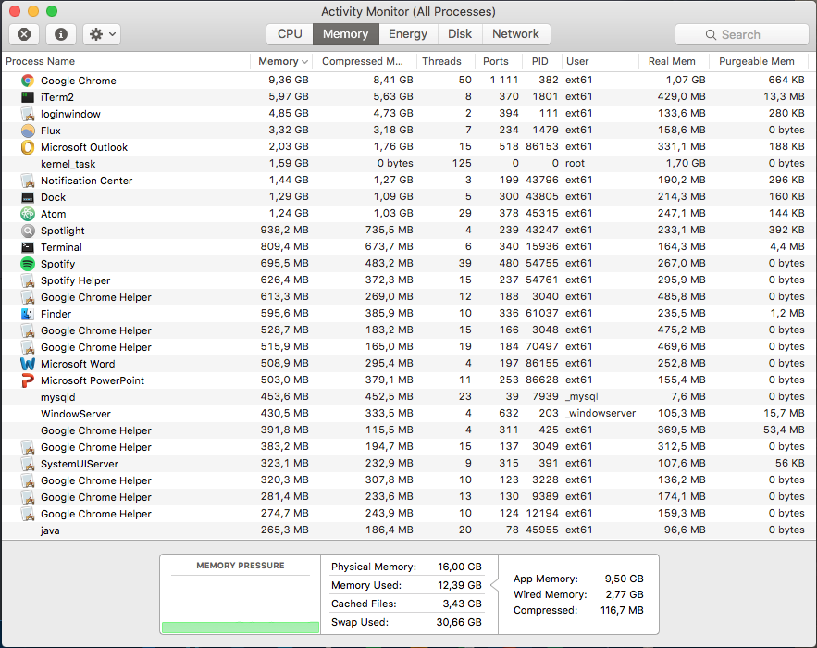This screenshot has width=817, height=648.
Task: Select the Terminal app icon
Action: click(x=28, y=247)
